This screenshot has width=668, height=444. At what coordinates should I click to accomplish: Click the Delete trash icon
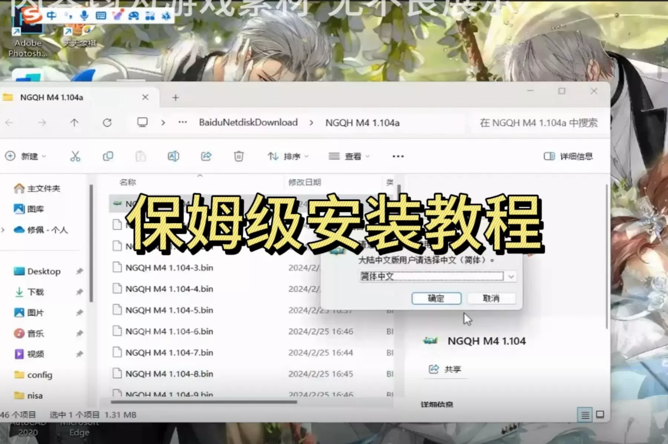click(x=239, y=156)
